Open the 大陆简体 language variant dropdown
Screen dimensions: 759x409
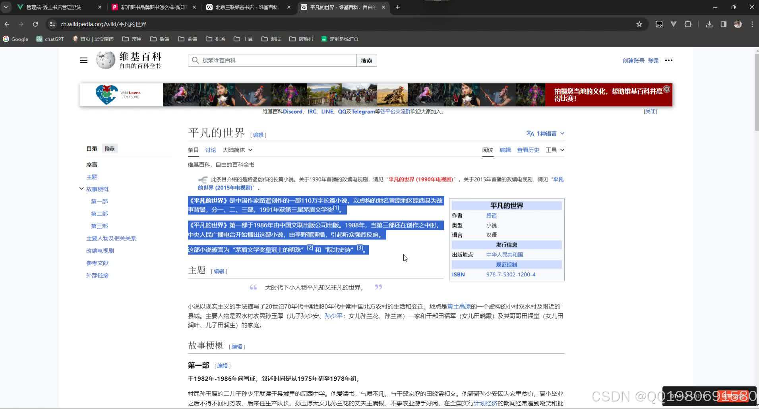click(x=237, y=150)
